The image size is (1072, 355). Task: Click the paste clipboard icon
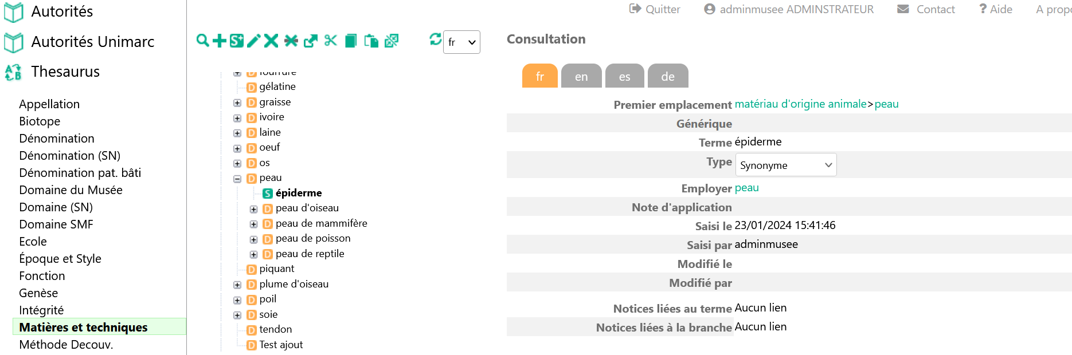tap(371, 41)
